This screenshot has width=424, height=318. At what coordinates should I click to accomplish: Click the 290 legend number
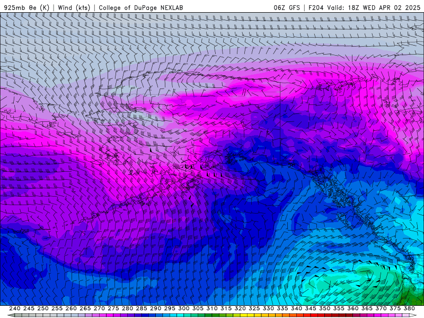tap(155, 308)
